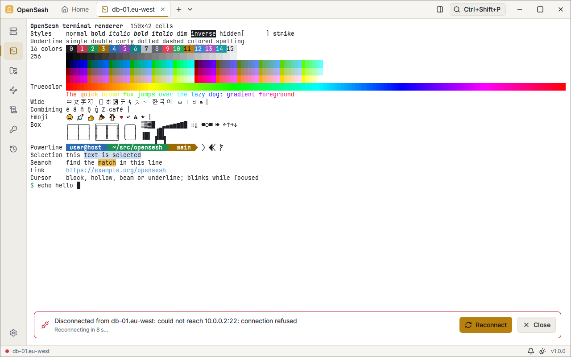This screenshot has width=571, height=357.
Task: Open the hosts/servers list in the sidebar
Action: 13,31
